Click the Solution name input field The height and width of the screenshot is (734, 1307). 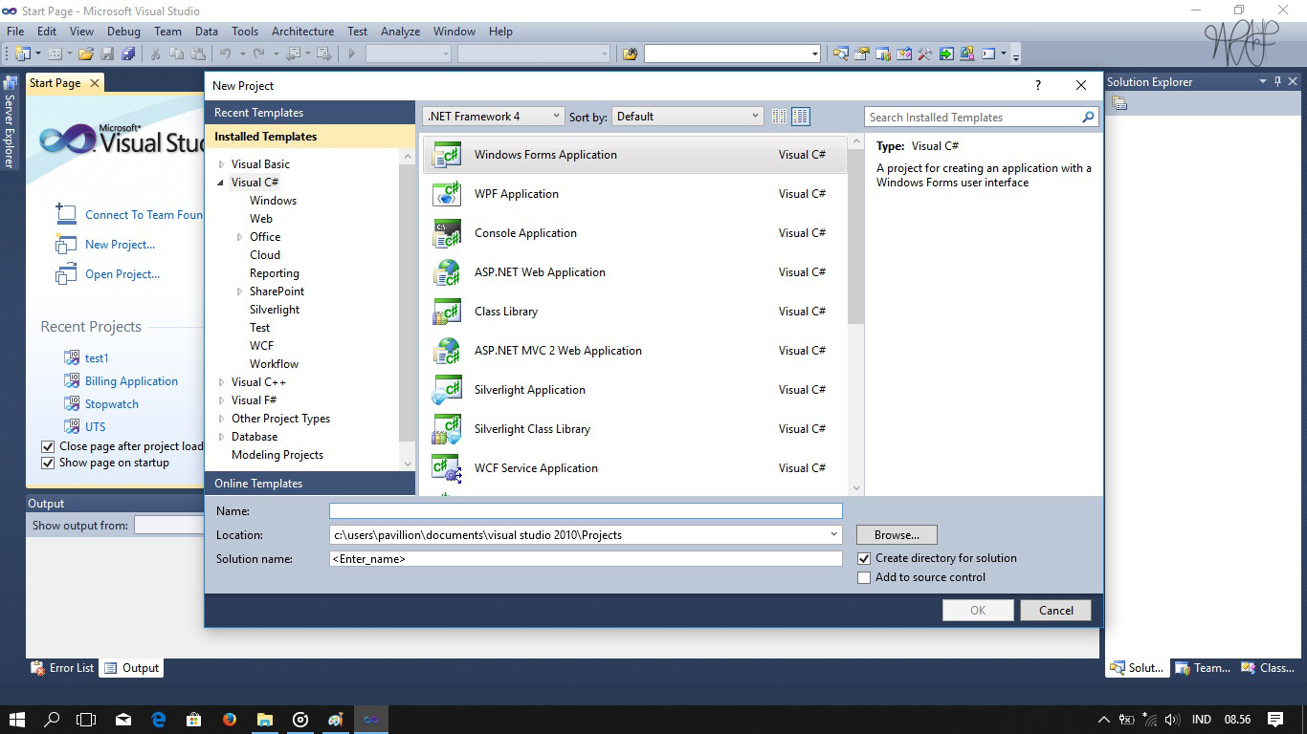(x=586, y=559)
